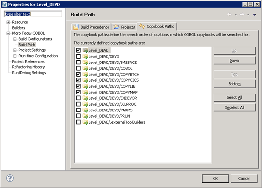Screen dimensions: 262x188
Task: Click the Bottom button
Action: tap(234, 84)
